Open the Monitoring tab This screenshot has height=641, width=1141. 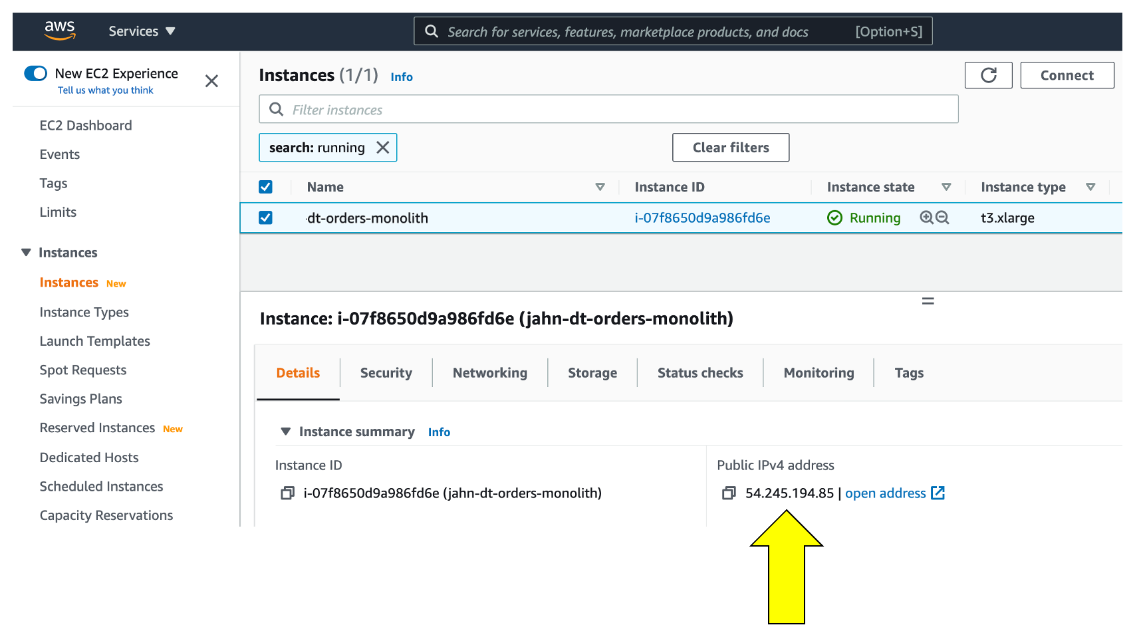click(x=819, y=373)
